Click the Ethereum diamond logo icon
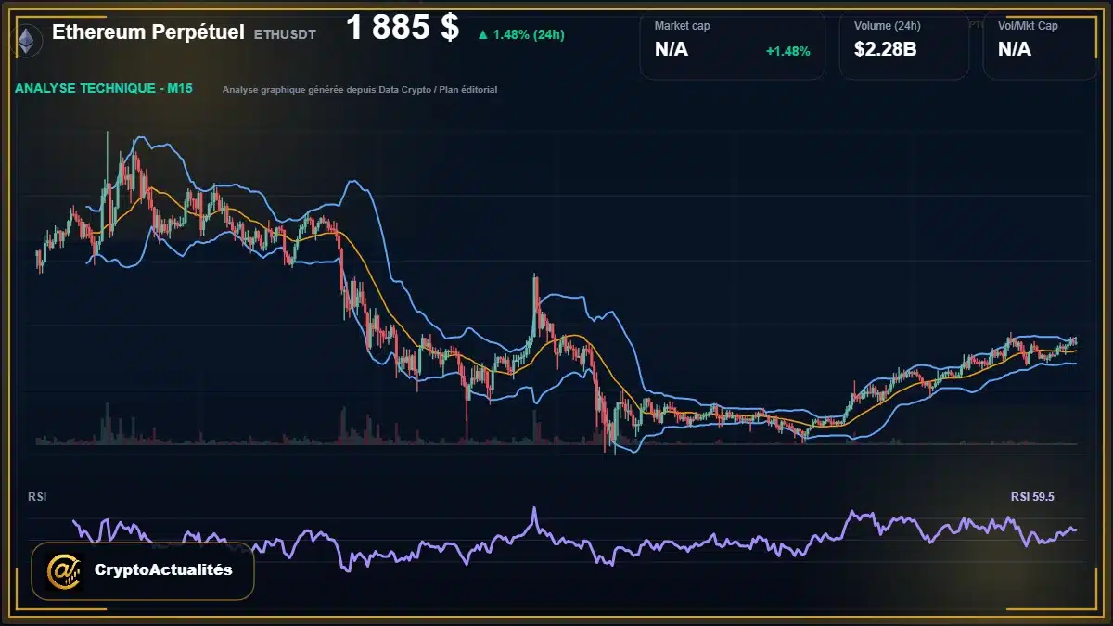The image size is (1113, 626). point(28,39)
